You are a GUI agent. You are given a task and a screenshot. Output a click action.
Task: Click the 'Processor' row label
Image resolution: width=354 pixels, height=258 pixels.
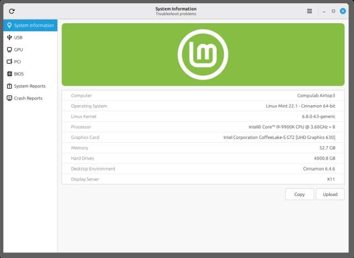coord(81,127)
